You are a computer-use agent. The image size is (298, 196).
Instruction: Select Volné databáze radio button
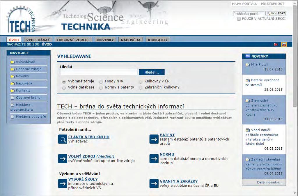pyautogui.click(x=64, y=88)
